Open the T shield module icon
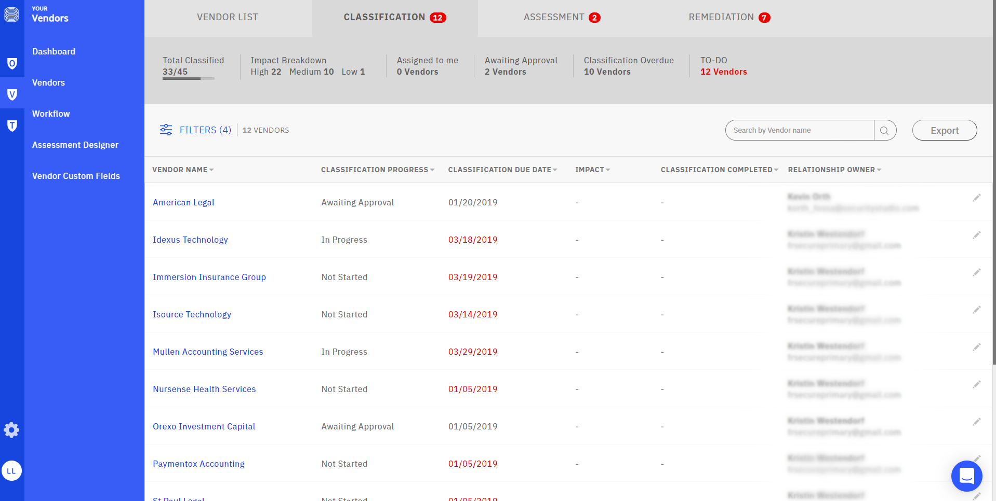This screenshot has width=996, height=501. pyautogui.click(x=12, y=125)
